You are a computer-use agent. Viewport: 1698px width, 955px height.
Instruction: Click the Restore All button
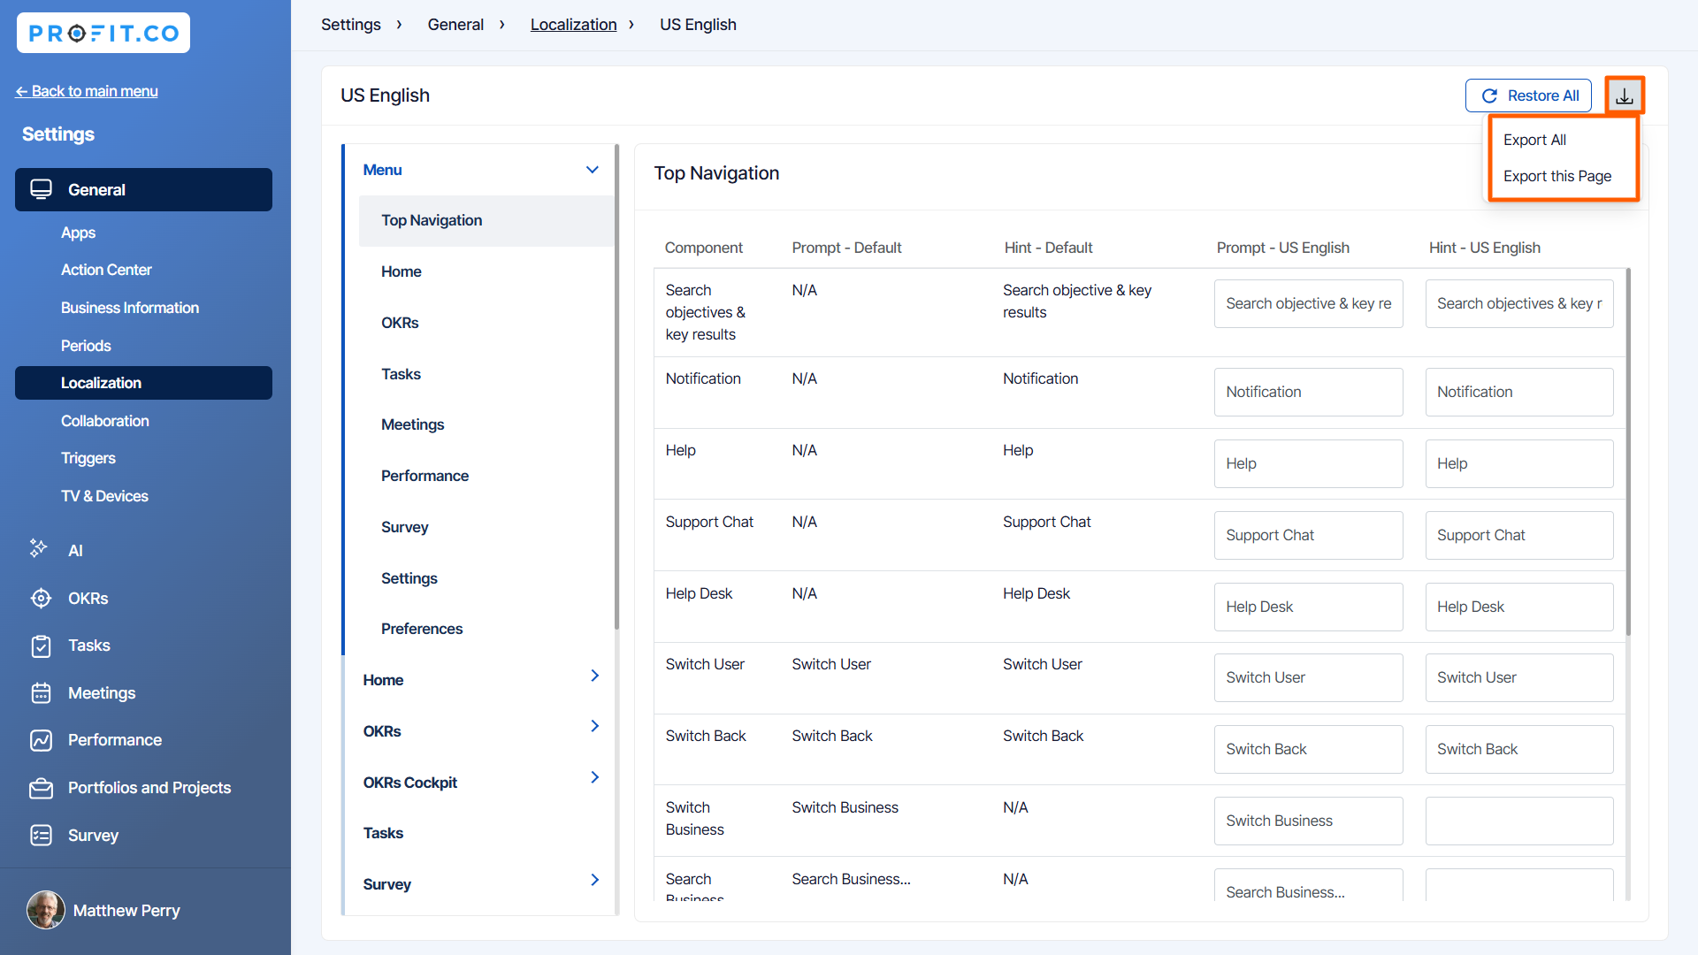(x=1528, y=95)
